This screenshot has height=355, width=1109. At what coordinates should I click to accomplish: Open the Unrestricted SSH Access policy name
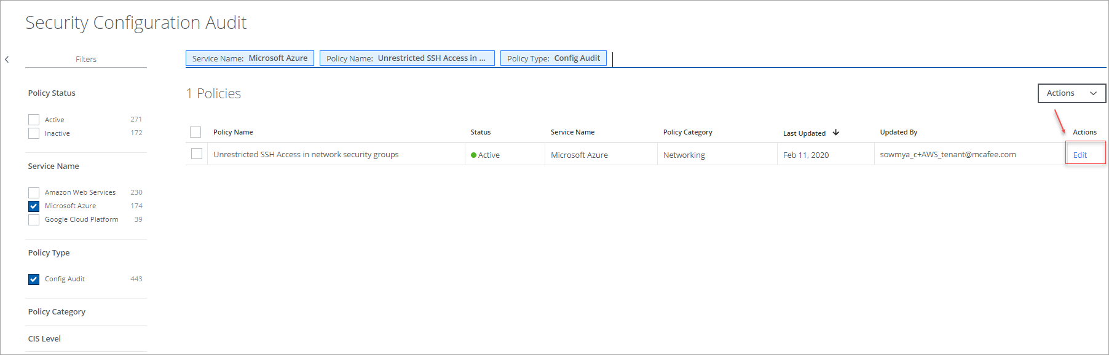[x=306, y=155]
